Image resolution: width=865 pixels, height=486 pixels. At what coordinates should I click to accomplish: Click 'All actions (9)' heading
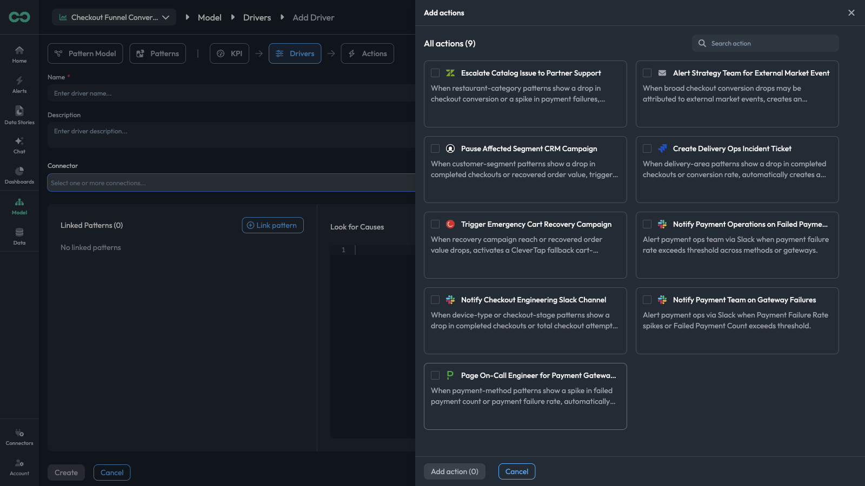[x=450, y=43]
